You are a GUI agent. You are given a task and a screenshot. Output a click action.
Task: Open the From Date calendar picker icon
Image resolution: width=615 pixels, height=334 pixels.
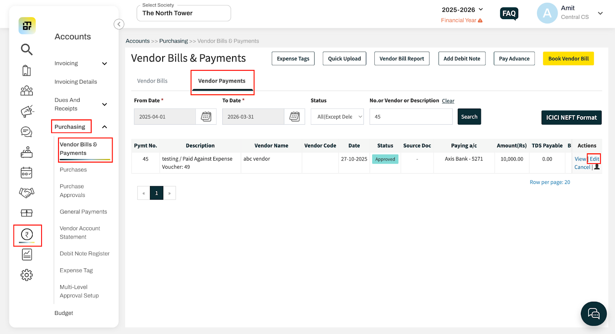click(206, 117)
